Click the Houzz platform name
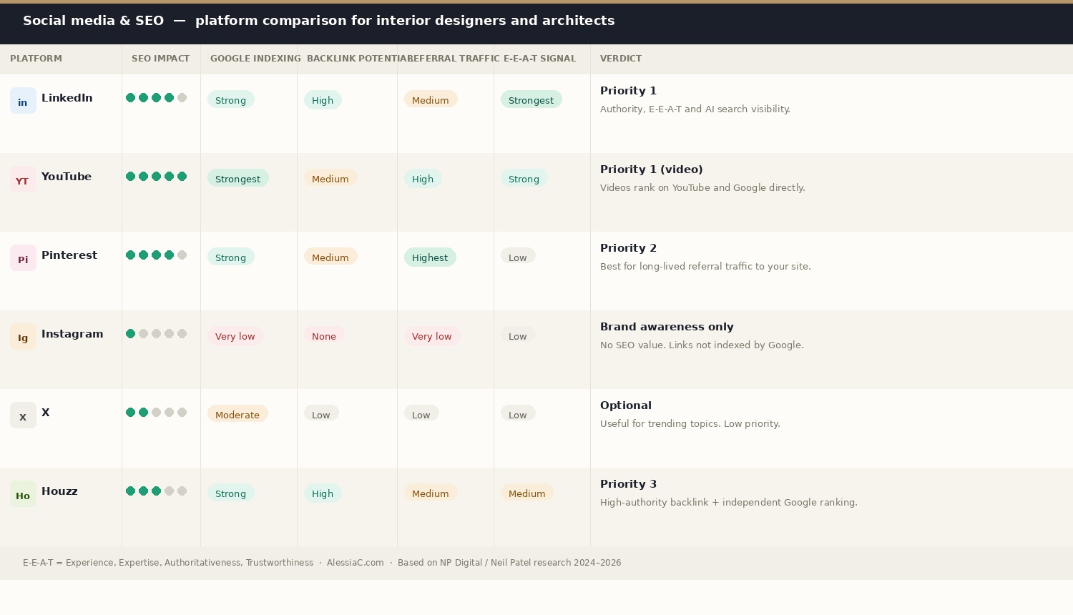The width and height of the screenshot is (1073, 615). (x=59, y=491)
